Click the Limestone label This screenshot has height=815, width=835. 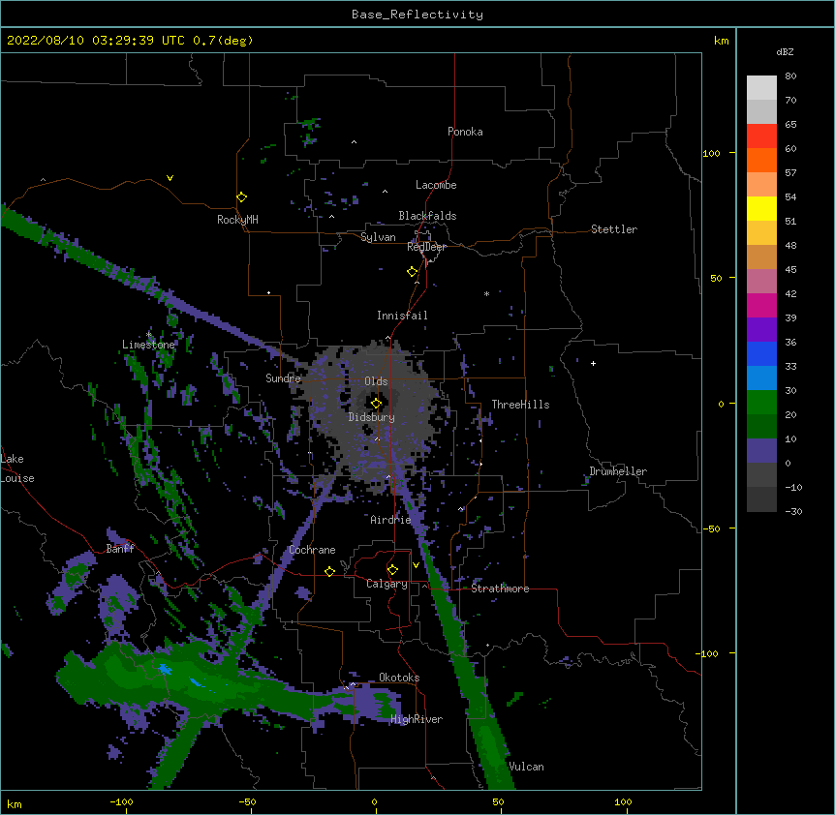pos(148,345)
